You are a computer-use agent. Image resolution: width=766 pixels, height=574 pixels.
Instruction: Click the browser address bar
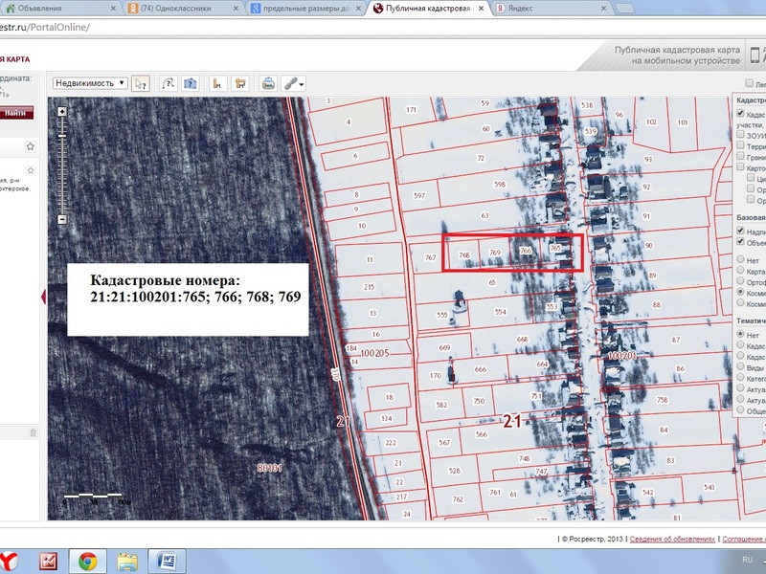pos(381,28)
